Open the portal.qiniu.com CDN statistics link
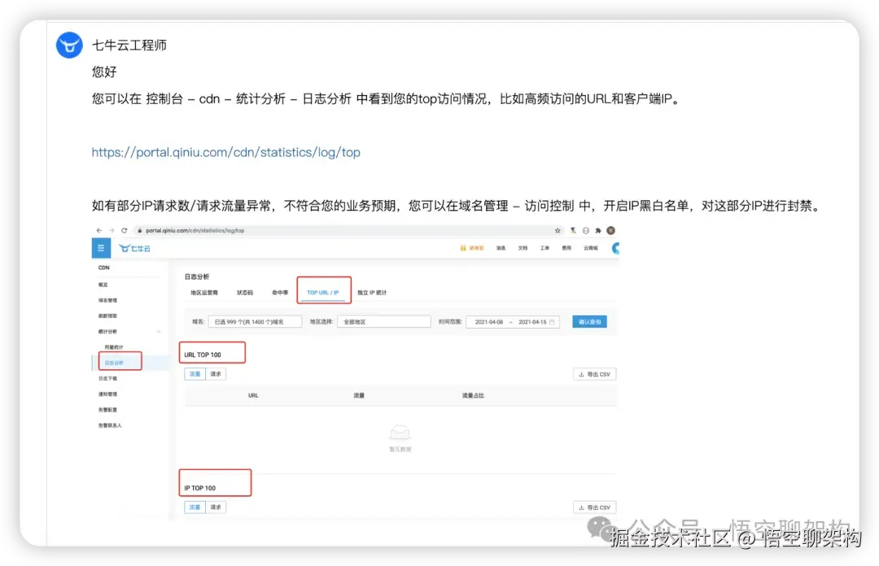This screenshot has height=566, width=879. pyautogui.click(x=225, y=152)
